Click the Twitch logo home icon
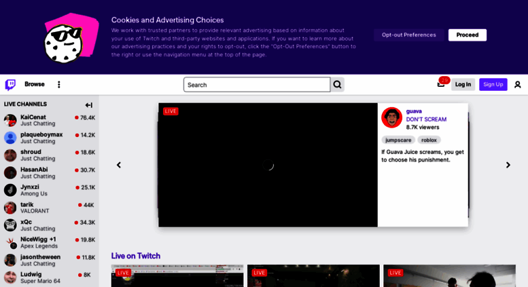Viewport: 528px width, 287px height. 10,85
